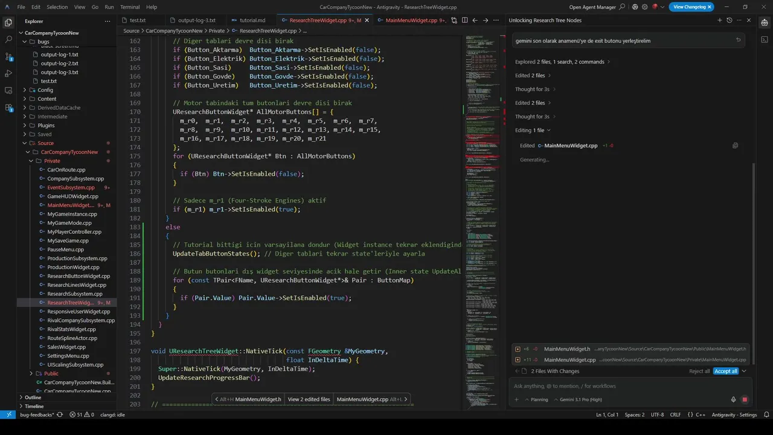
Task: Copy MainMenuWidget.cpp edit with copy icon
Action: pos(735,146)
